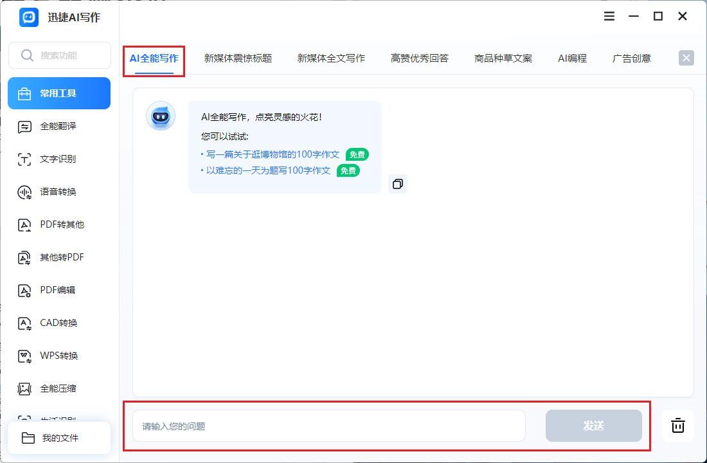Select 常用工具 in sidebar
The height and width of the screenshot is (463, 707).
click(x=59, y=93)
